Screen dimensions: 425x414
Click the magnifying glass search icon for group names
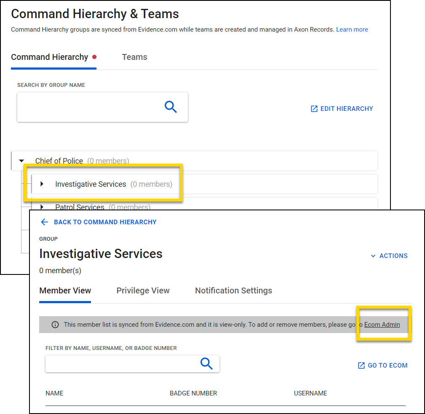[171, 107]
